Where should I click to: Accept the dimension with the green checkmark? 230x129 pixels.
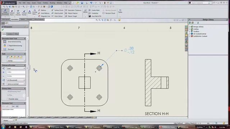tap(3, 30)
